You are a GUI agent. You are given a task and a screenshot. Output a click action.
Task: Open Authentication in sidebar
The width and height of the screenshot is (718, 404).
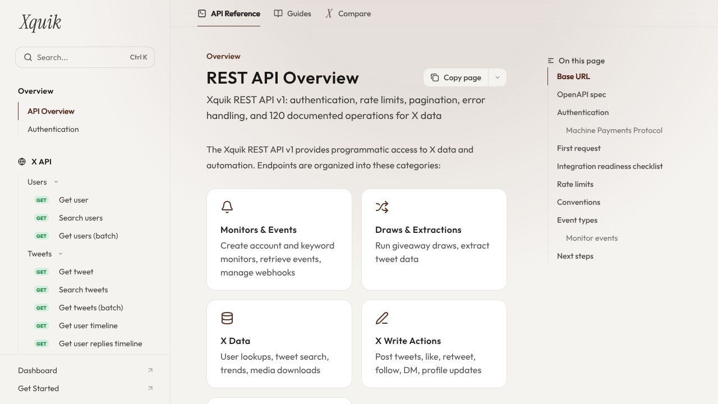coord(53,129)
